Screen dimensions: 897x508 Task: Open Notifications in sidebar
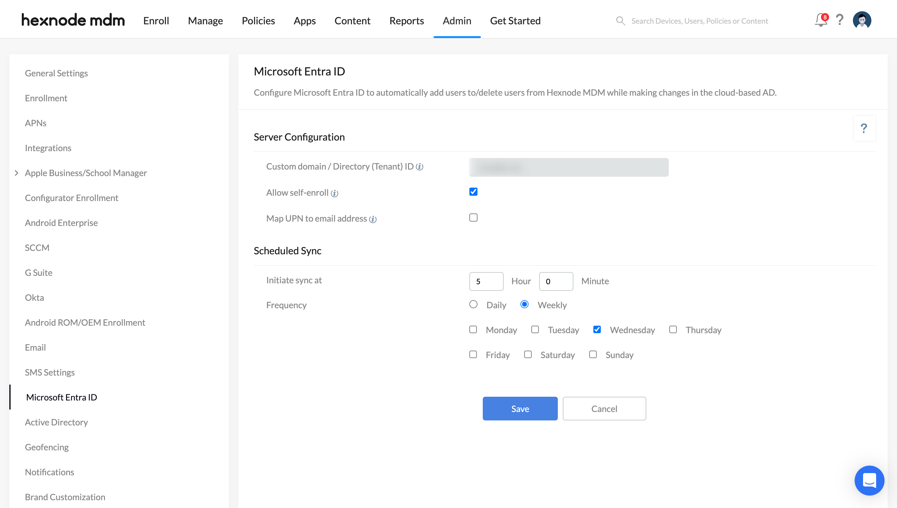pos(50,472)
